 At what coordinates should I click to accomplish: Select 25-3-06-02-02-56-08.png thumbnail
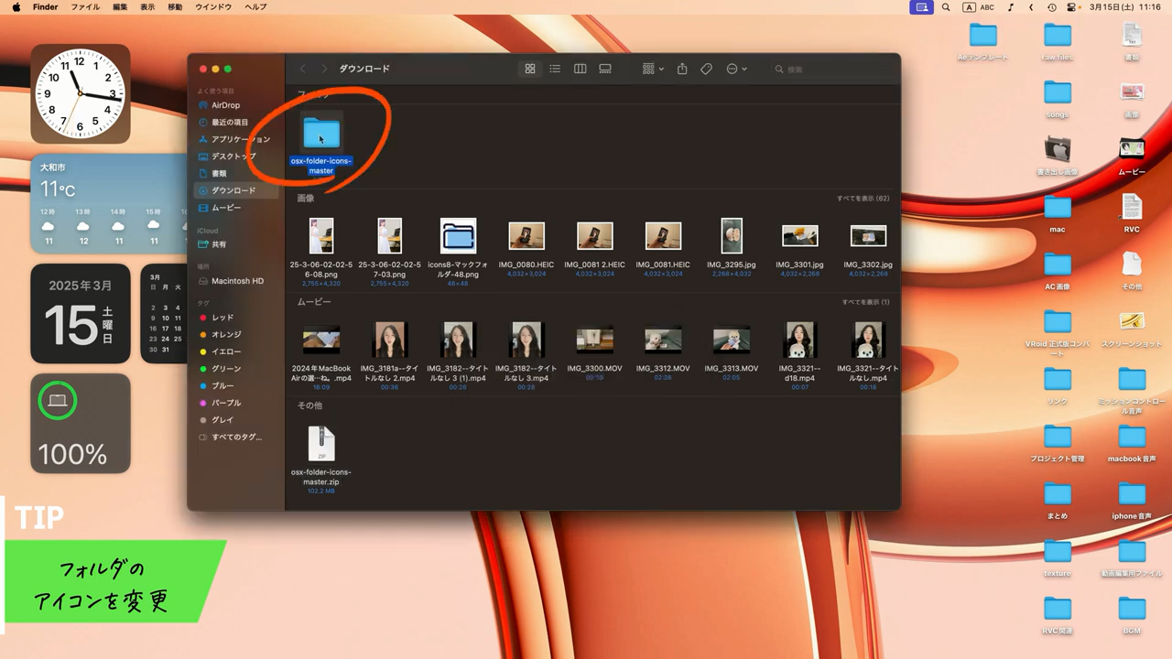point(321,236)
